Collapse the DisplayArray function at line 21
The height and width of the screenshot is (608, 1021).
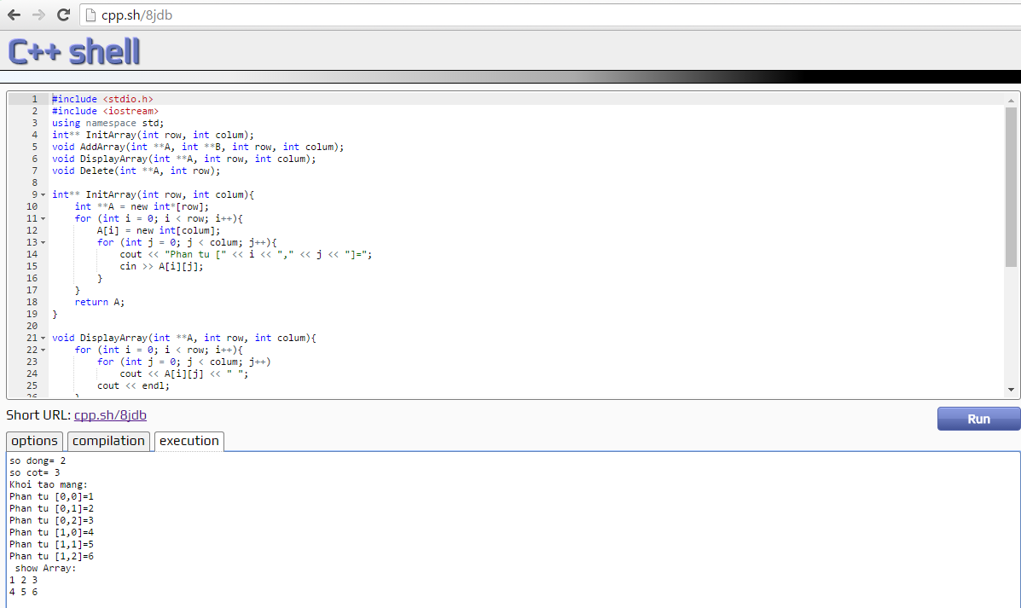[x=44, y=339]
